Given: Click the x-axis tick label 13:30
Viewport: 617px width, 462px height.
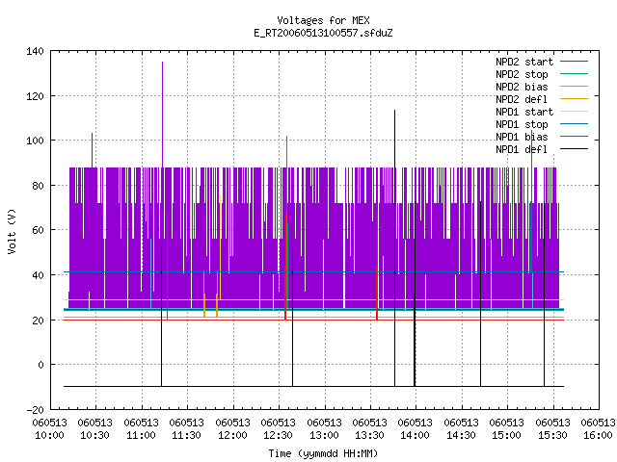Looking at the screenshot, I should 369,436.
